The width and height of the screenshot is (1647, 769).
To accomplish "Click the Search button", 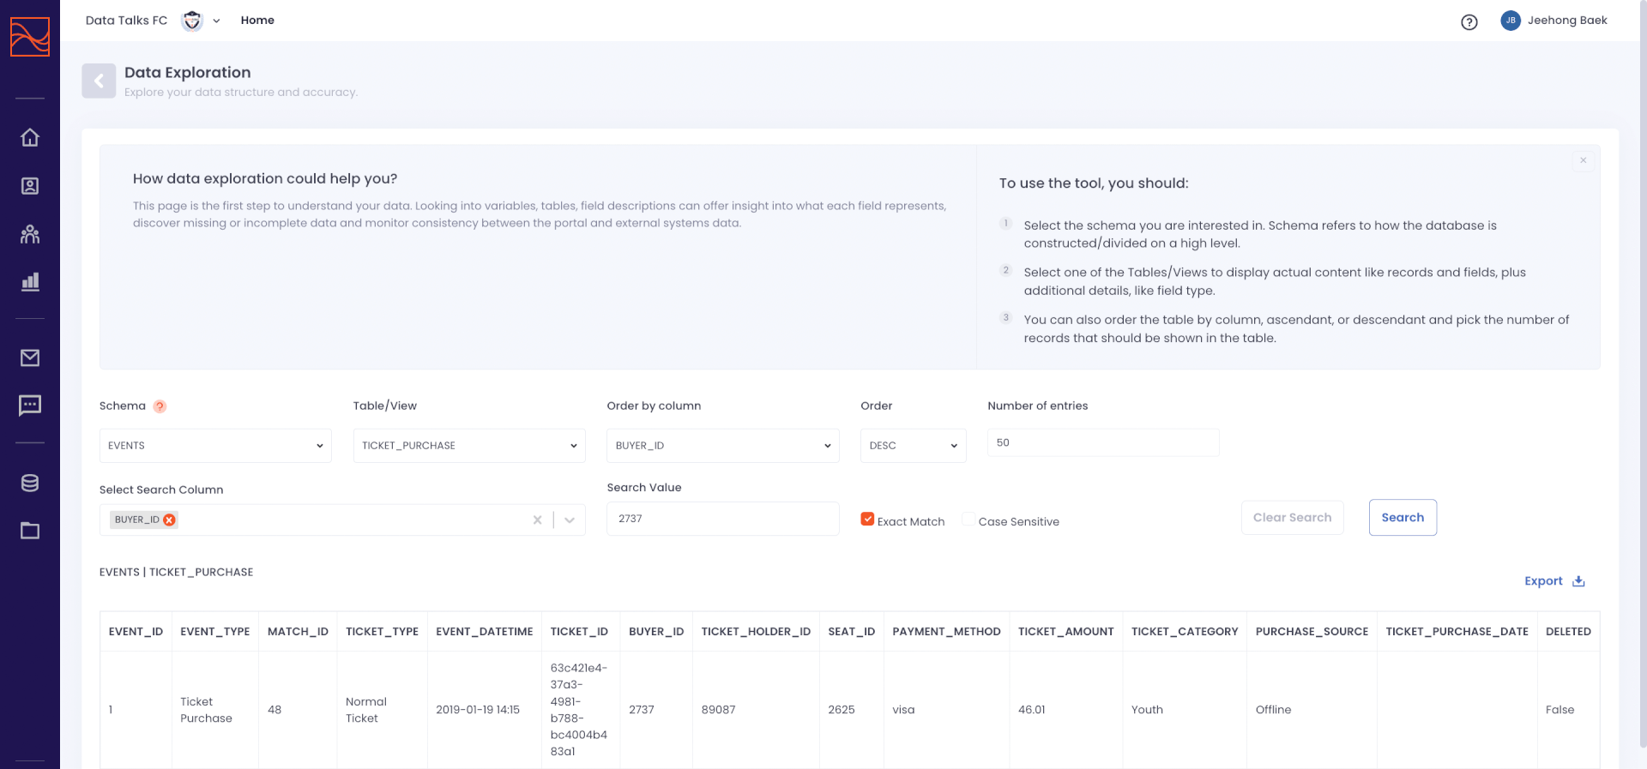I will [1403, 518].
